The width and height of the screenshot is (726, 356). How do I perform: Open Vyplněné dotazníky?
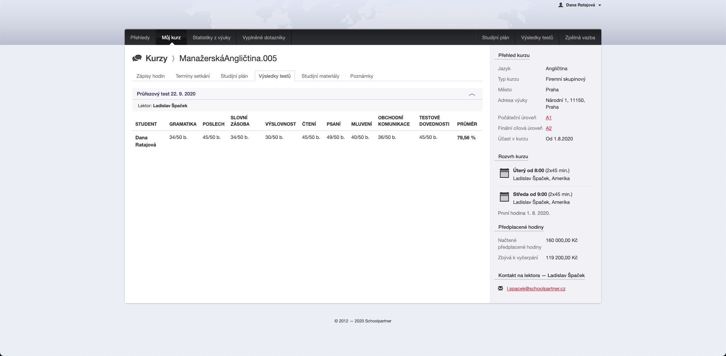[x=264, y=37]
